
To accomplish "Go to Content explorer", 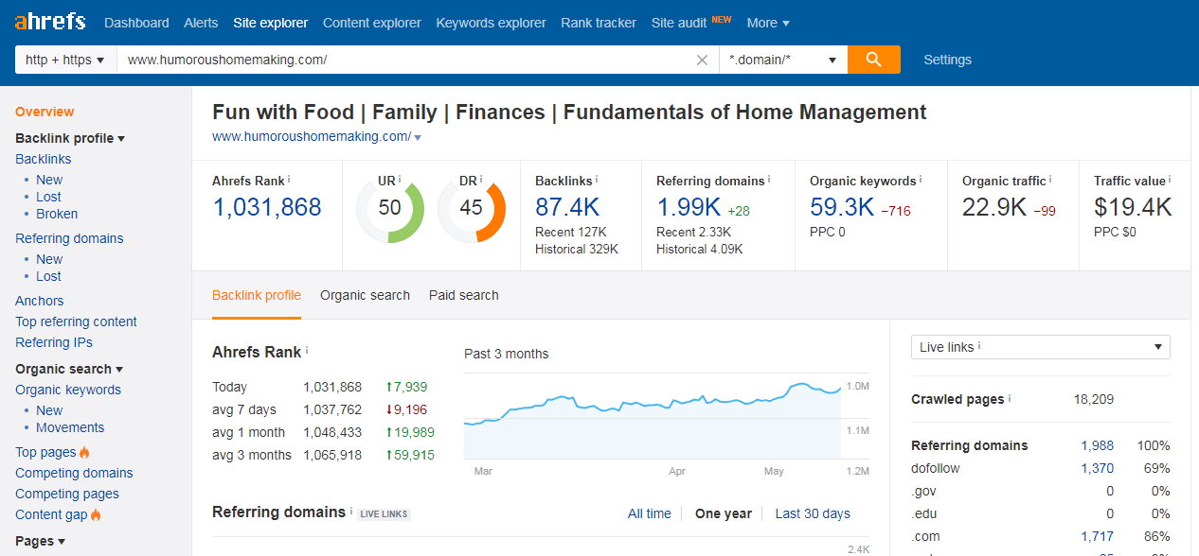I will (372, 23).
